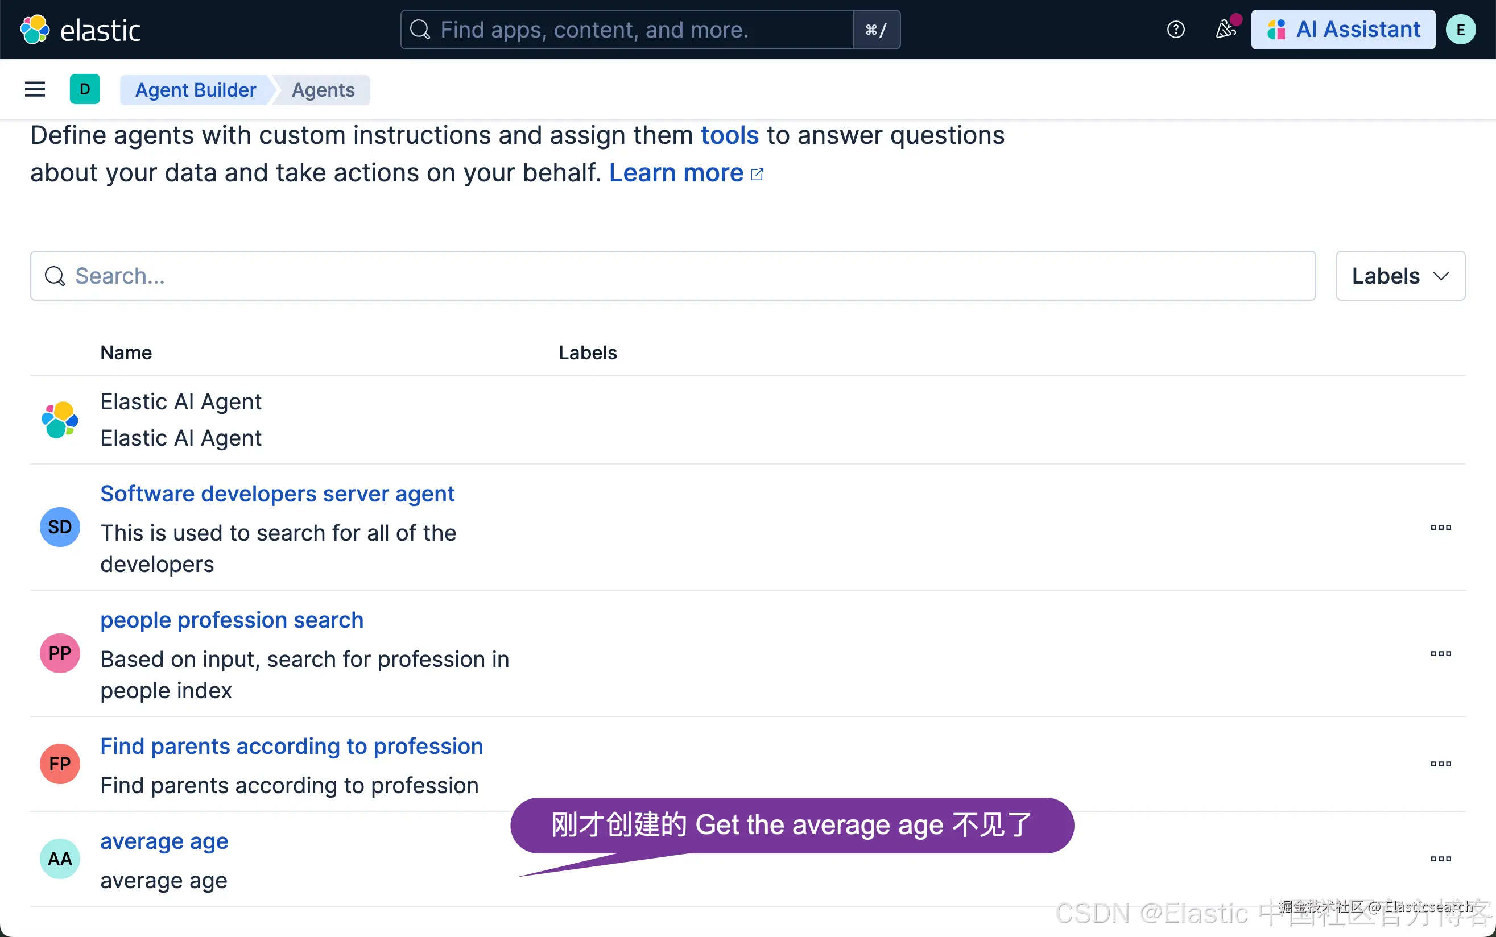Click the green D space avatar

(85, 89)
